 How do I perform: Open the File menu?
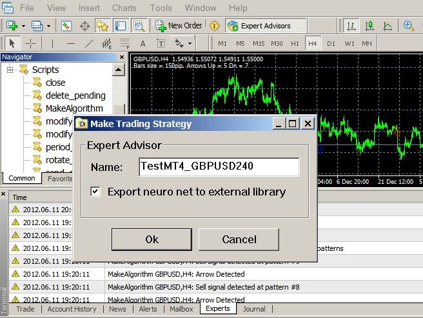26,8
